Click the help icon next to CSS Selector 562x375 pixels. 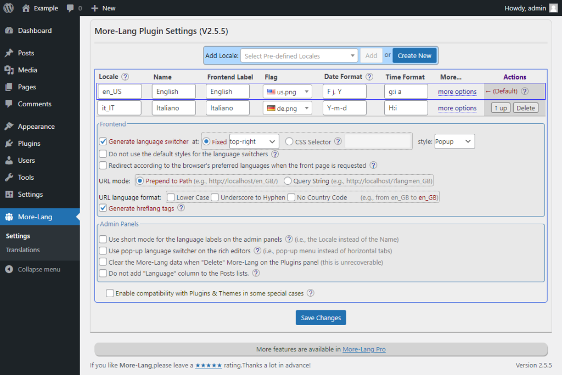338,141
